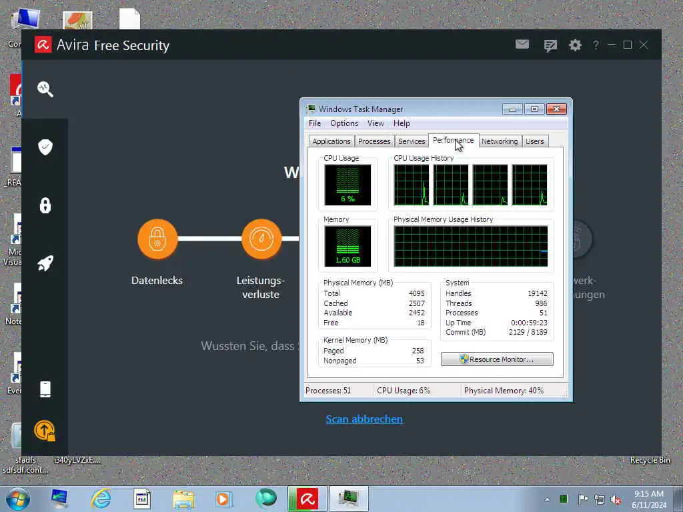The image size is (683, 512).
Task: Switch to the Users tab
Action: [x=534, y=141]
